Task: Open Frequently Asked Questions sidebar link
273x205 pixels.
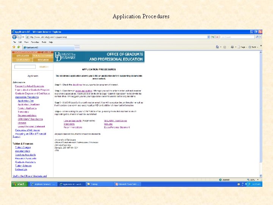Action: click(30, 86)
